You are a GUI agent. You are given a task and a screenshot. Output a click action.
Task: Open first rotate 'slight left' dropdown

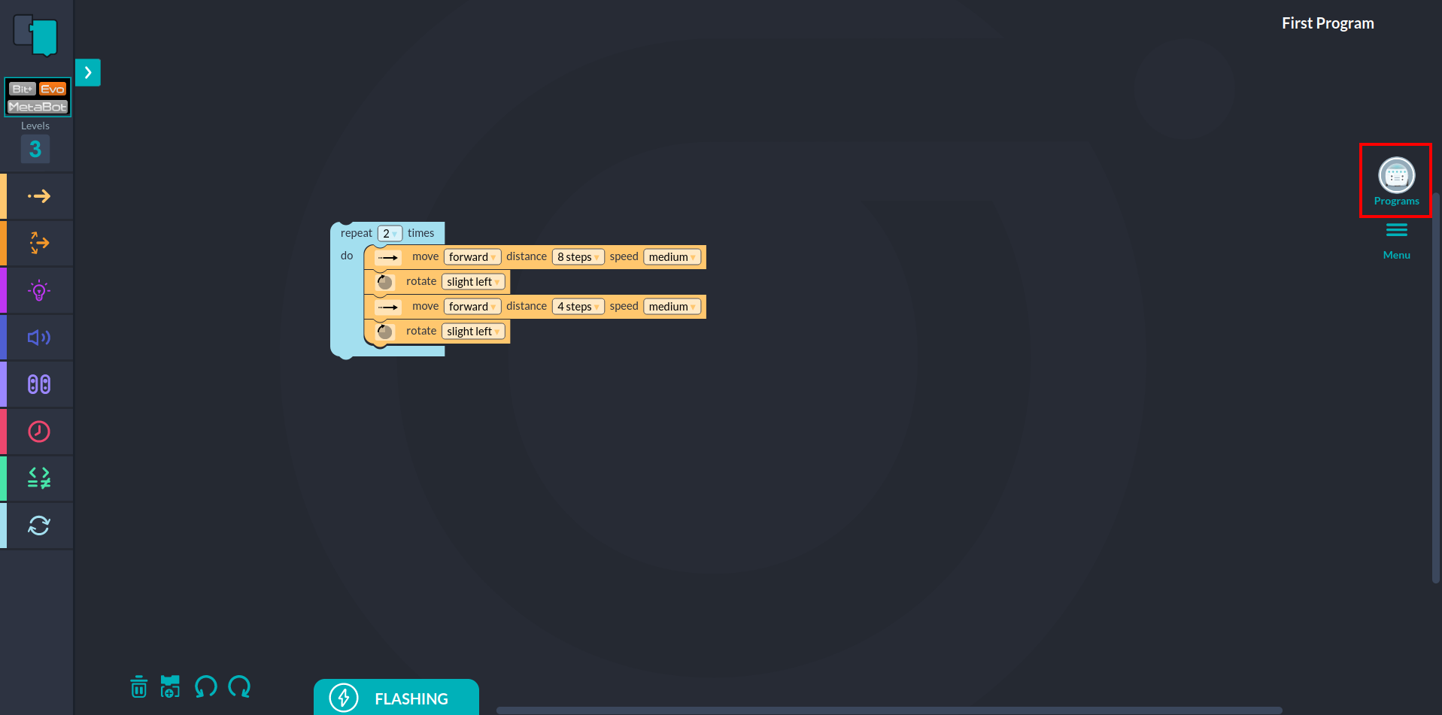[x=473, y=282]
